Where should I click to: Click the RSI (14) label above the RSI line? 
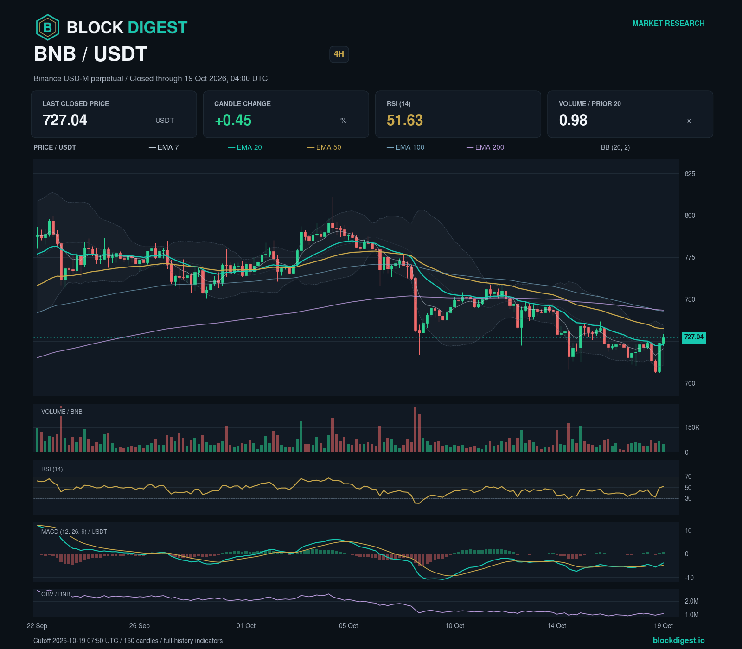point(52,469)
